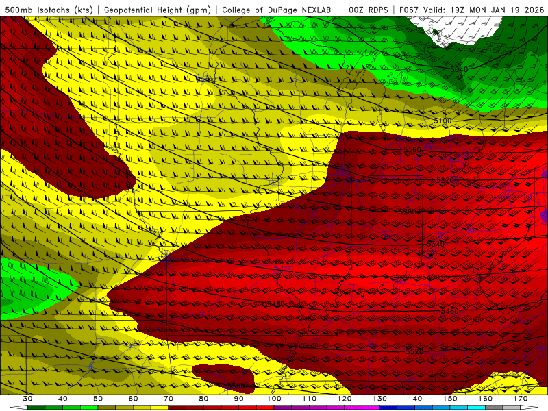This screenshot has width=548, height=411.
Task: Click the magenta 125-130 kt legend swatch
Action: point(371,408)
